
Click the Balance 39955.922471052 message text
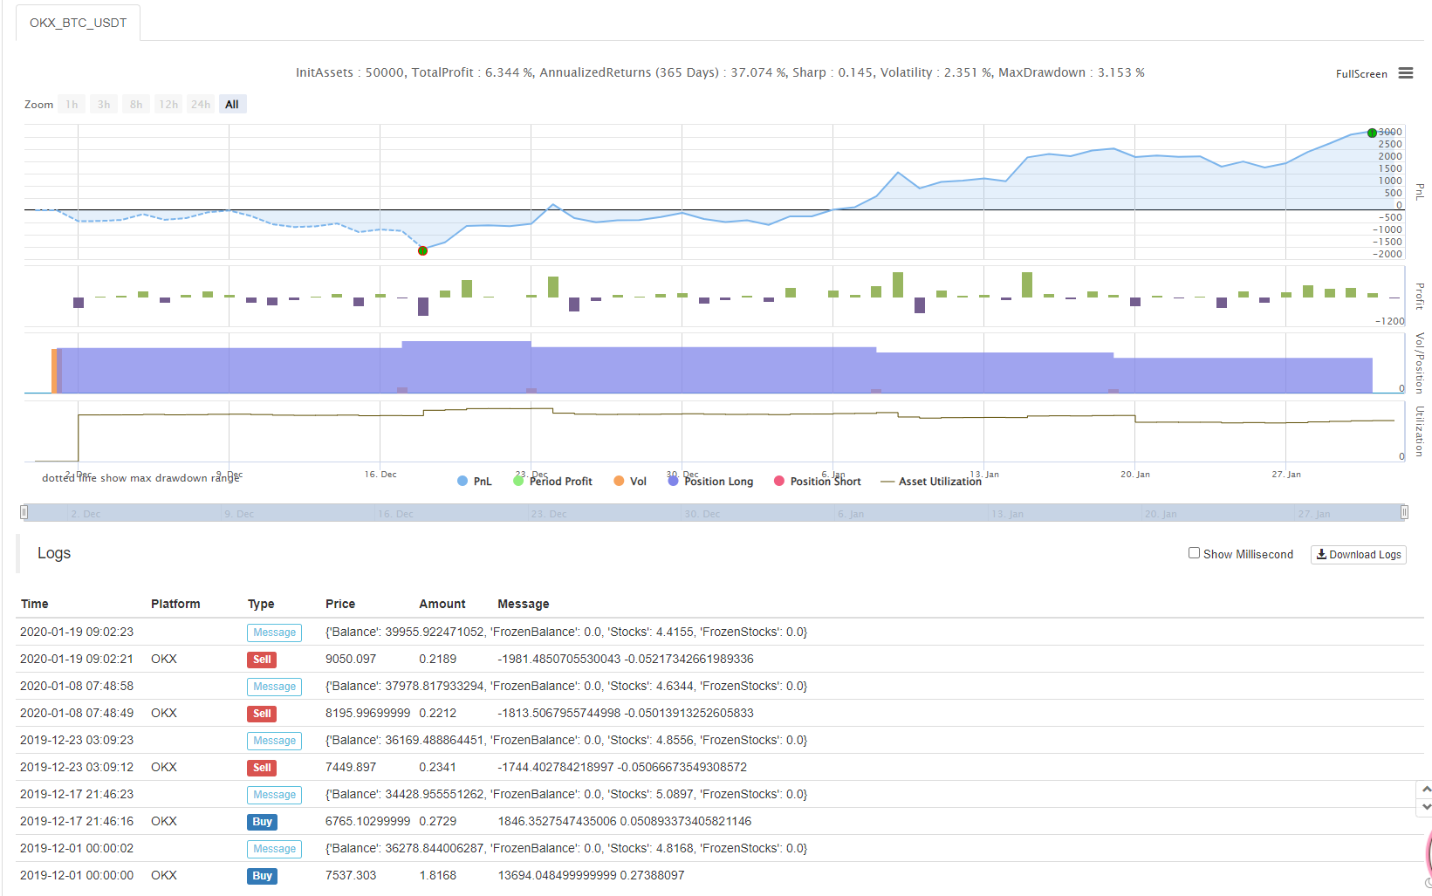coord(566,632)
